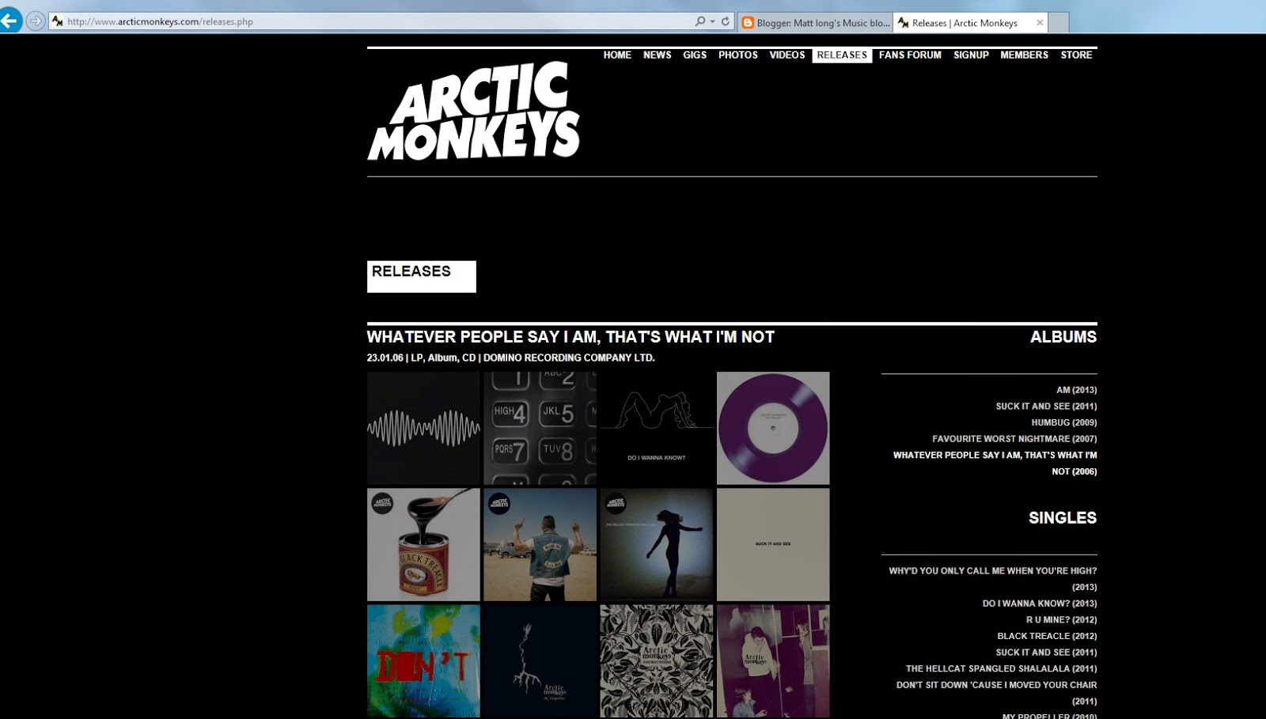Click the search magnifier icon in address bar
The height and width of the screenshot is (719, 1266).
tap(700, 21)
